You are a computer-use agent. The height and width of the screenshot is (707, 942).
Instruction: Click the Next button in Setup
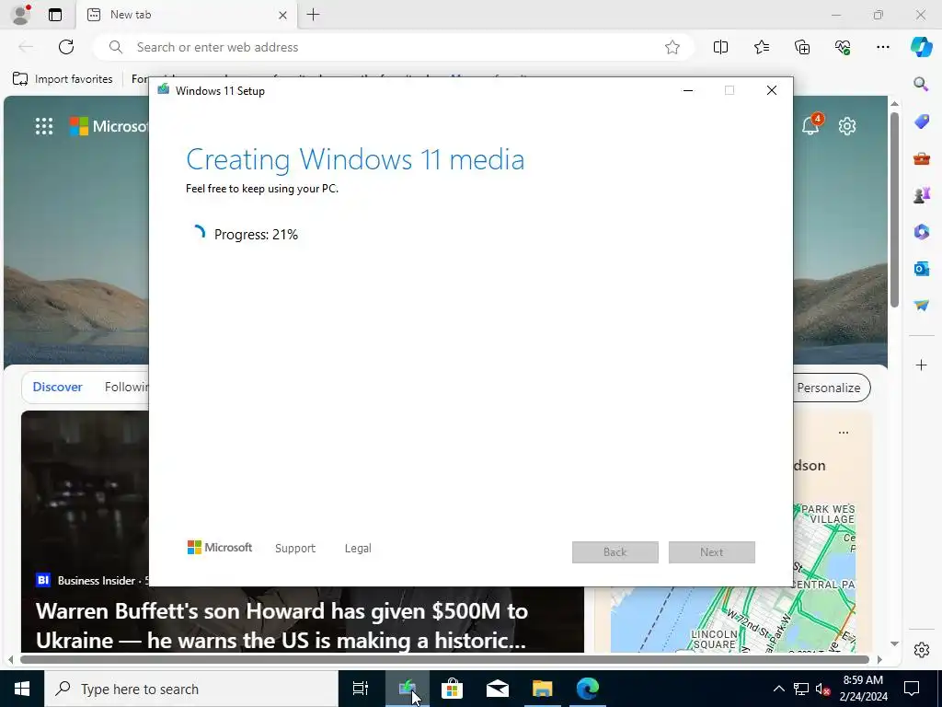point(712,552)
